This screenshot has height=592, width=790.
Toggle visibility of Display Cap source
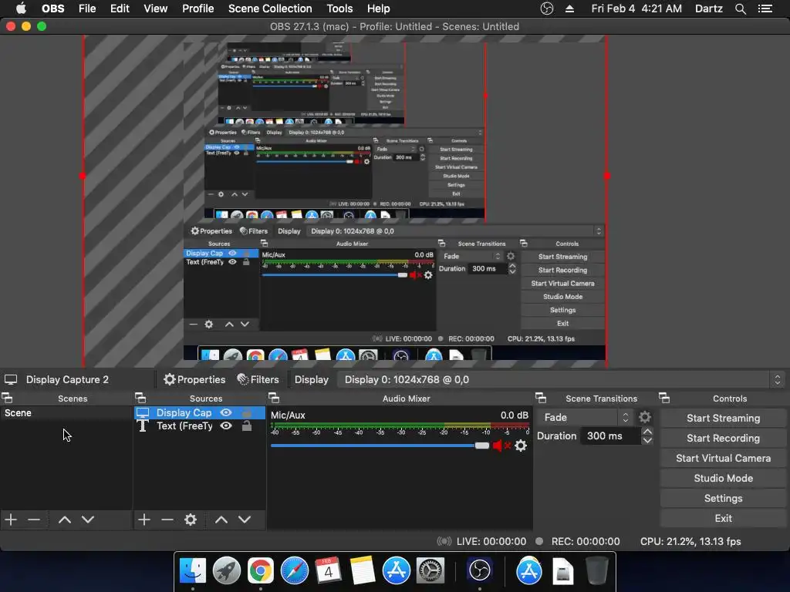pos(226,412)
